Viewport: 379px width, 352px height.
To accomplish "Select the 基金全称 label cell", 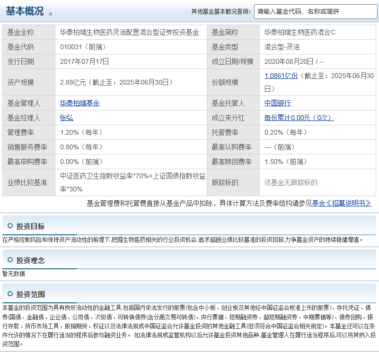I will [29, 32].
